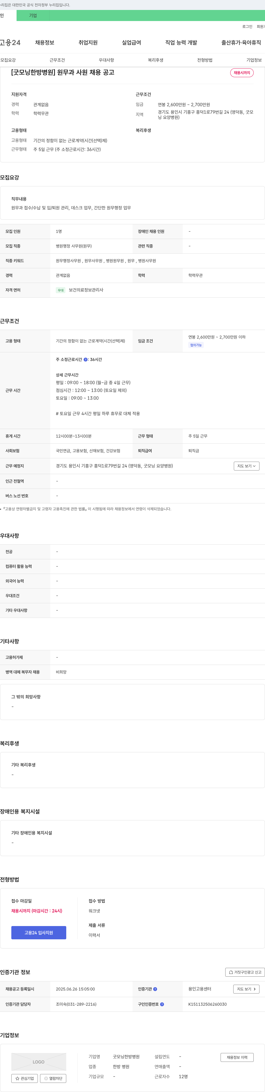Jump to 모집요강 section tab
Image resolution: width=265 pixels, height=1092 pixels.
[8, 60]
